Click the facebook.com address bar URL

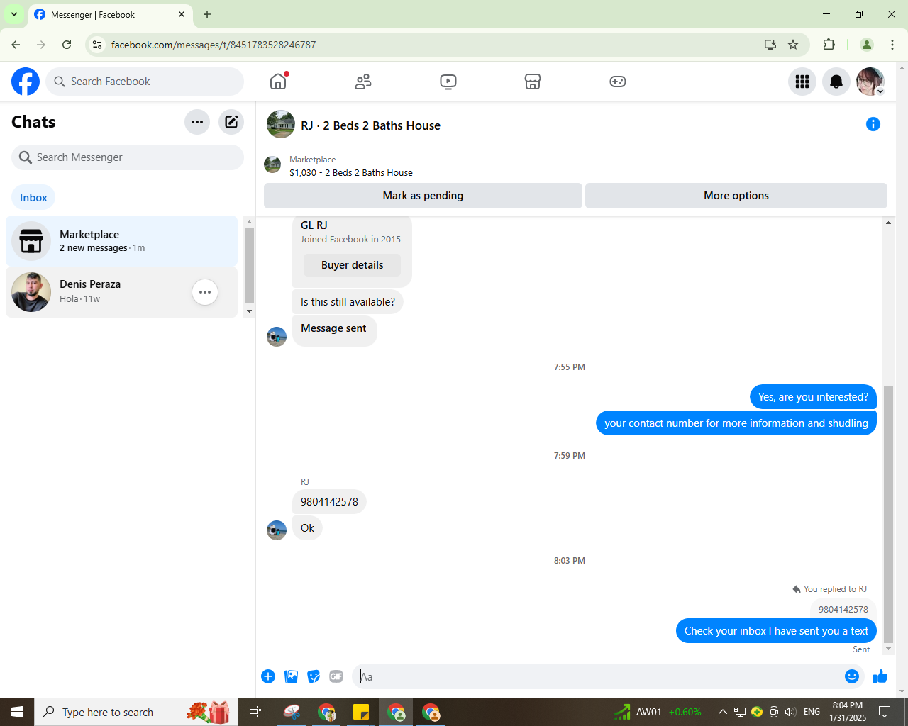pos(214,45)
